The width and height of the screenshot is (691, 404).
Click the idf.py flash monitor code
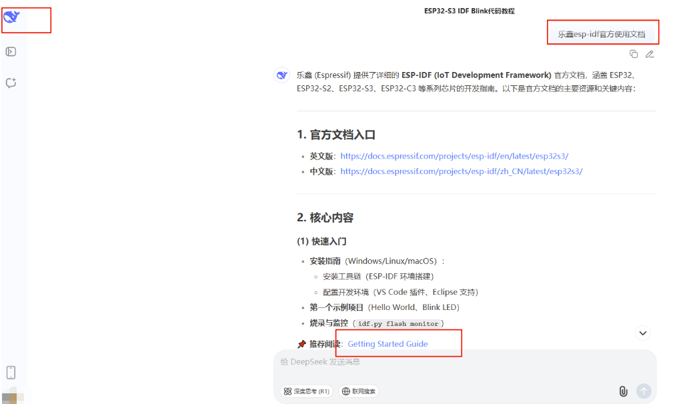398,324
